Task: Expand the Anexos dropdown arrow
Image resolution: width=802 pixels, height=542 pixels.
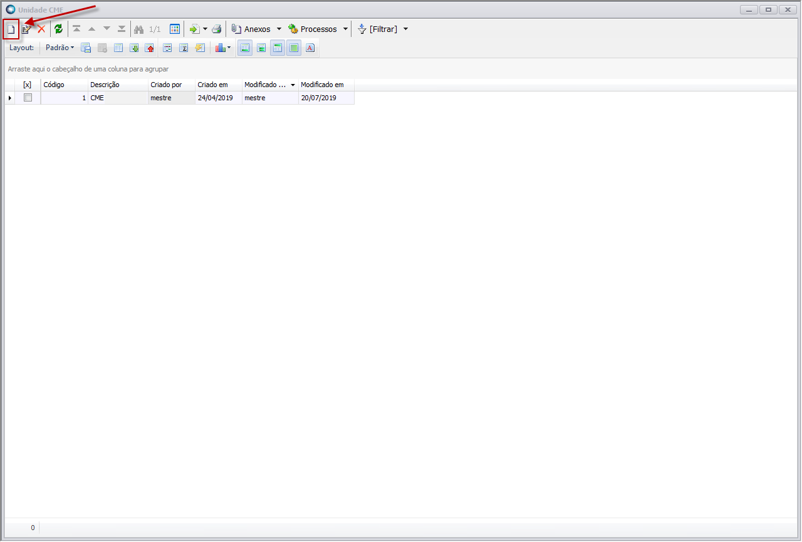Action: [279, 29]
